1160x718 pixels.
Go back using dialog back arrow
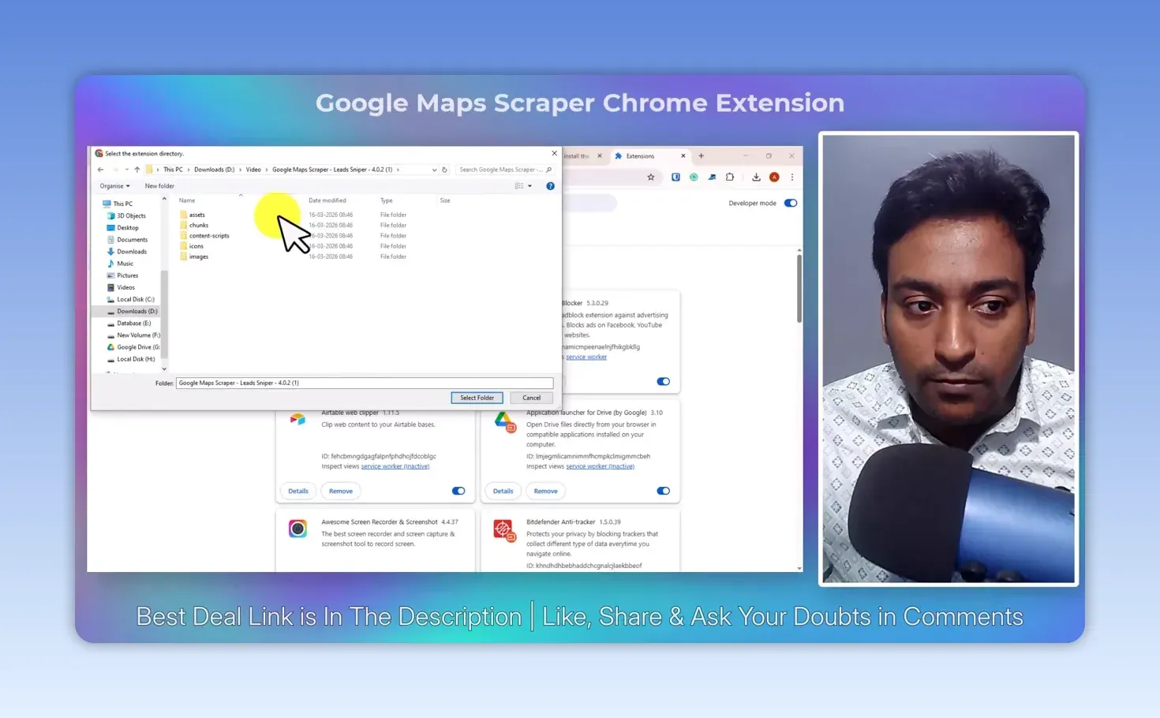point(100,170)
